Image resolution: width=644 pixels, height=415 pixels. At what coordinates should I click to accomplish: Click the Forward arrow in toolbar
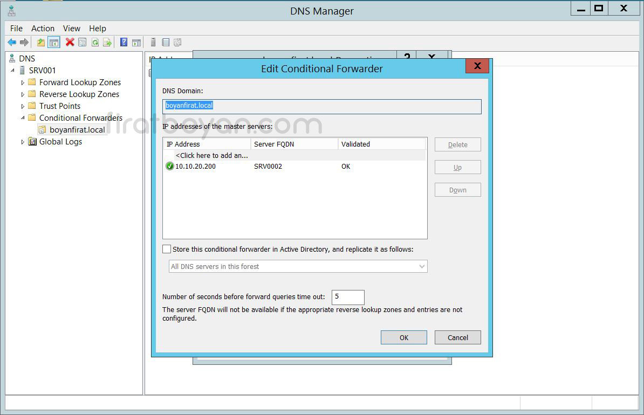coord(24,42)
